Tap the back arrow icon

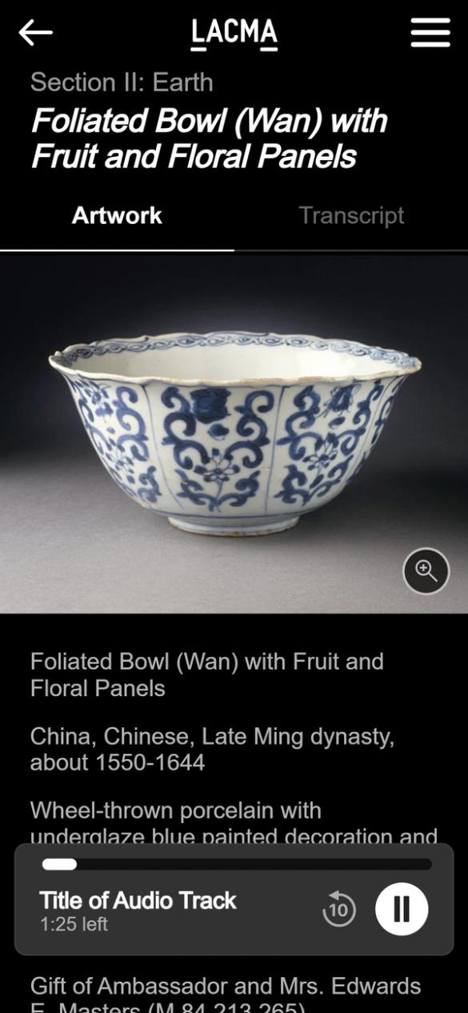point(35,33)
